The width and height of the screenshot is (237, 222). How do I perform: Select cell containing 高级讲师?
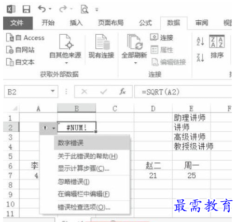click(191, 137)
